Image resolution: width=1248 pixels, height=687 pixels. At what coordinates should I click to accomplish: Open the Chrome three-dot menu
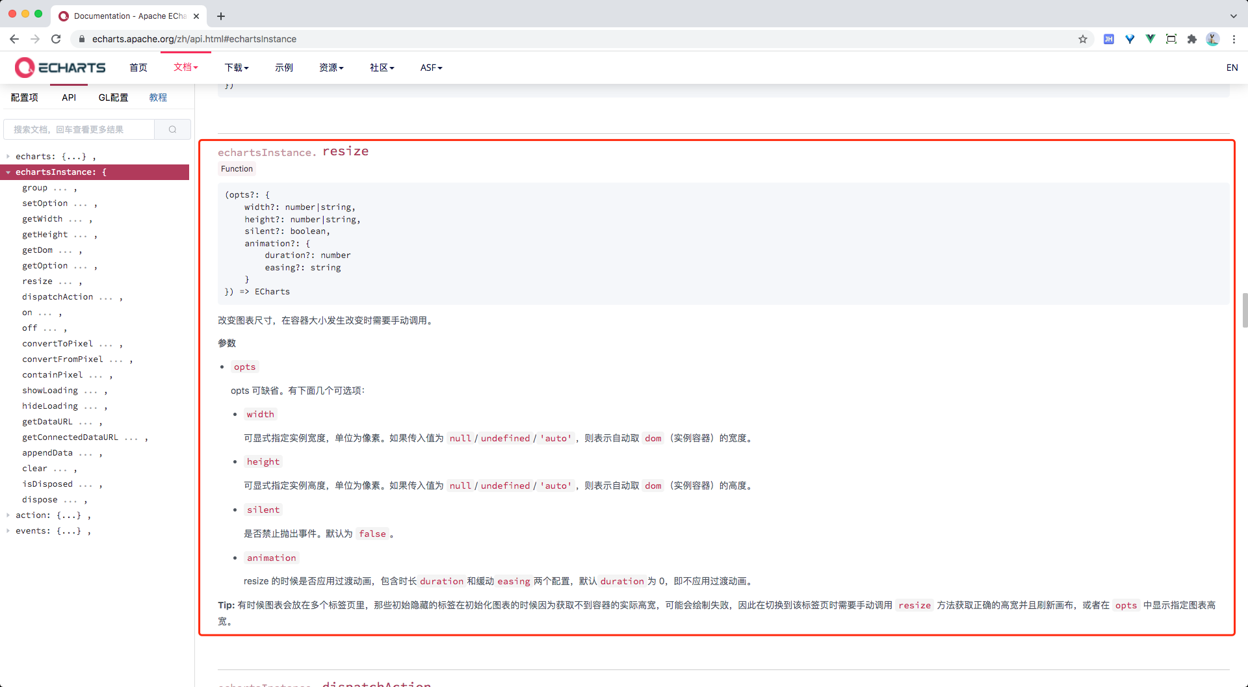tap(1234, 39)
